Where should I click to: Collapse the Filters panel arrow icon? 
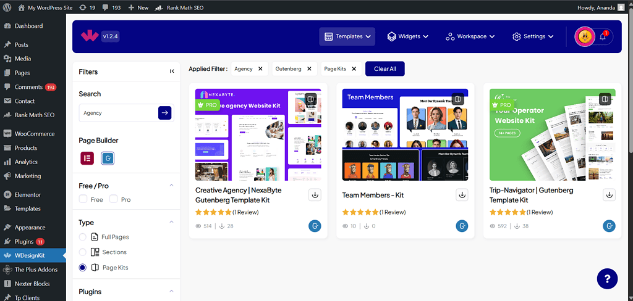click(172, 72)
